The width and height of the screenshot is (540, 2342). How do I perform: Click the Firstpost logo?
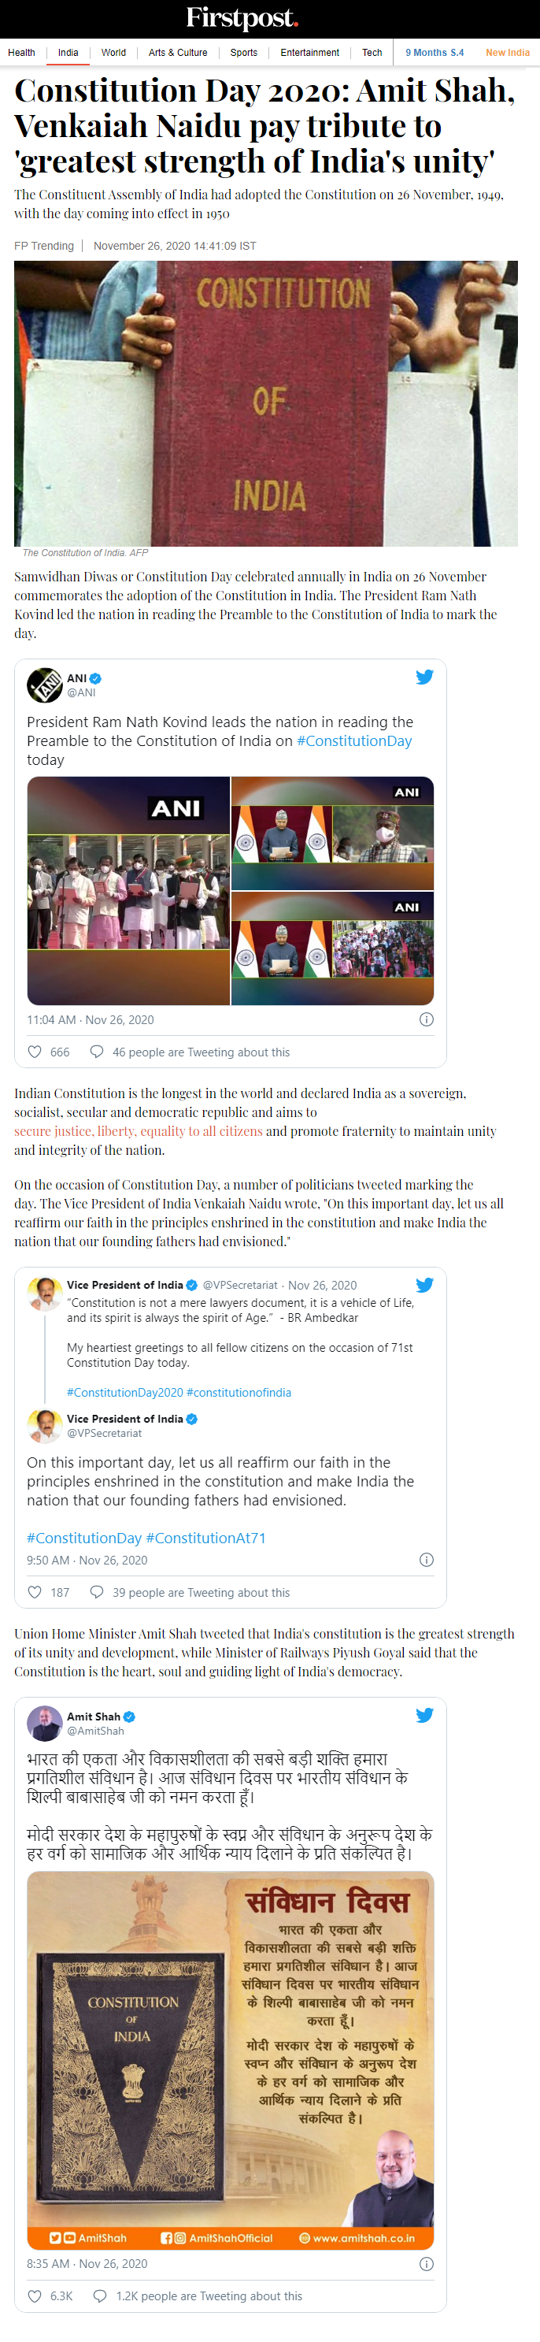(x=242, y=17)
